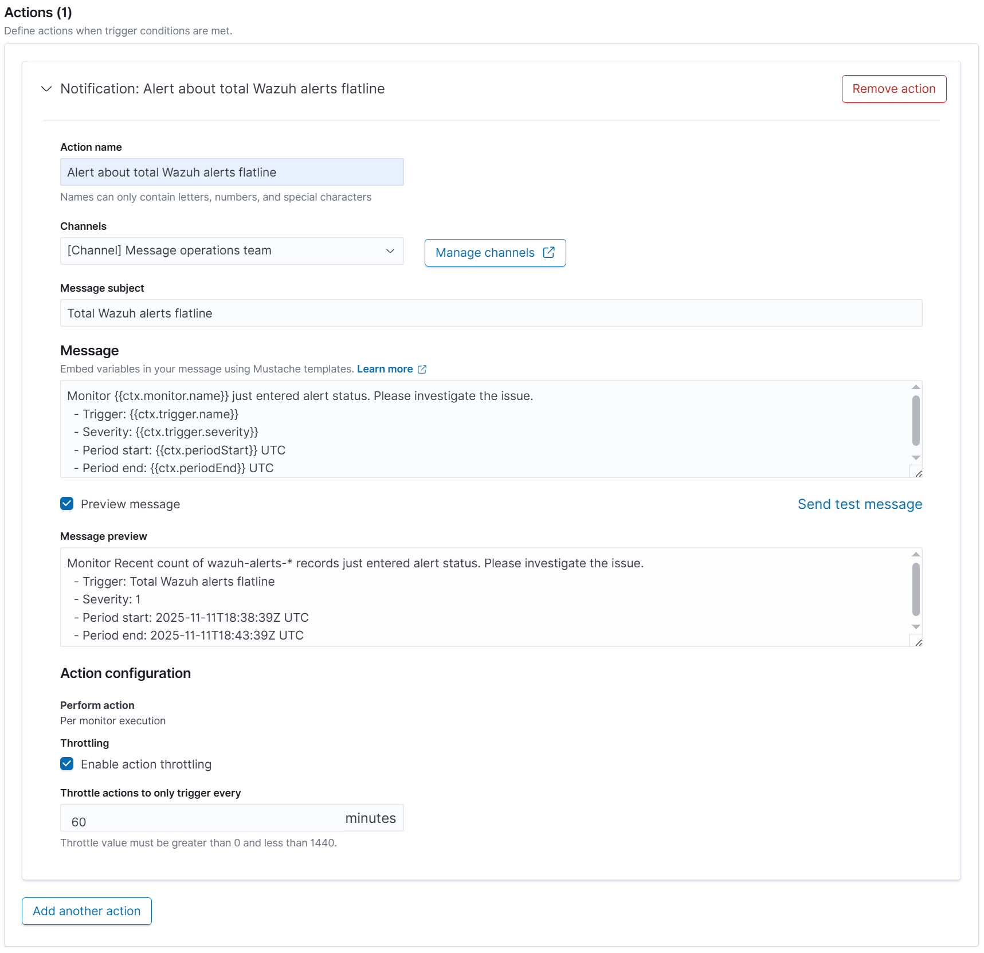Click Add another action button

tap(87, 911)
